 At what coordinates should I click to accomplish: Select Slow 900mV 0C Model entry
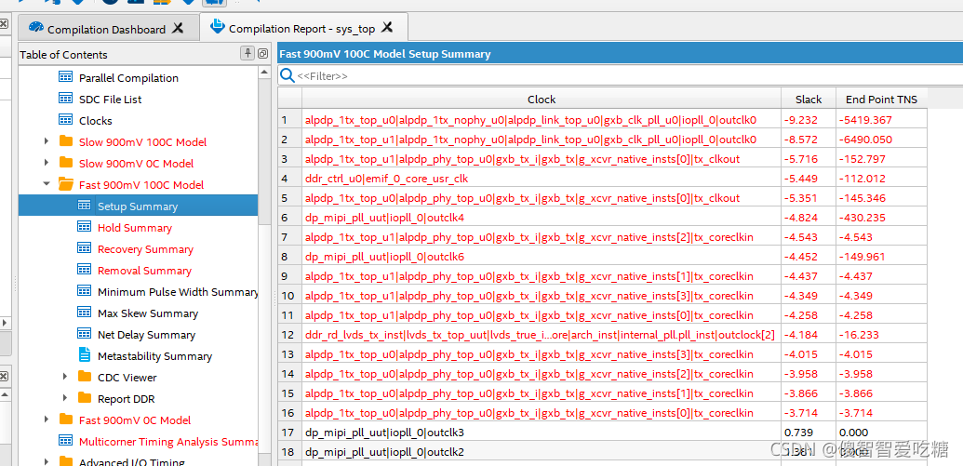click(x=137, y=164)
